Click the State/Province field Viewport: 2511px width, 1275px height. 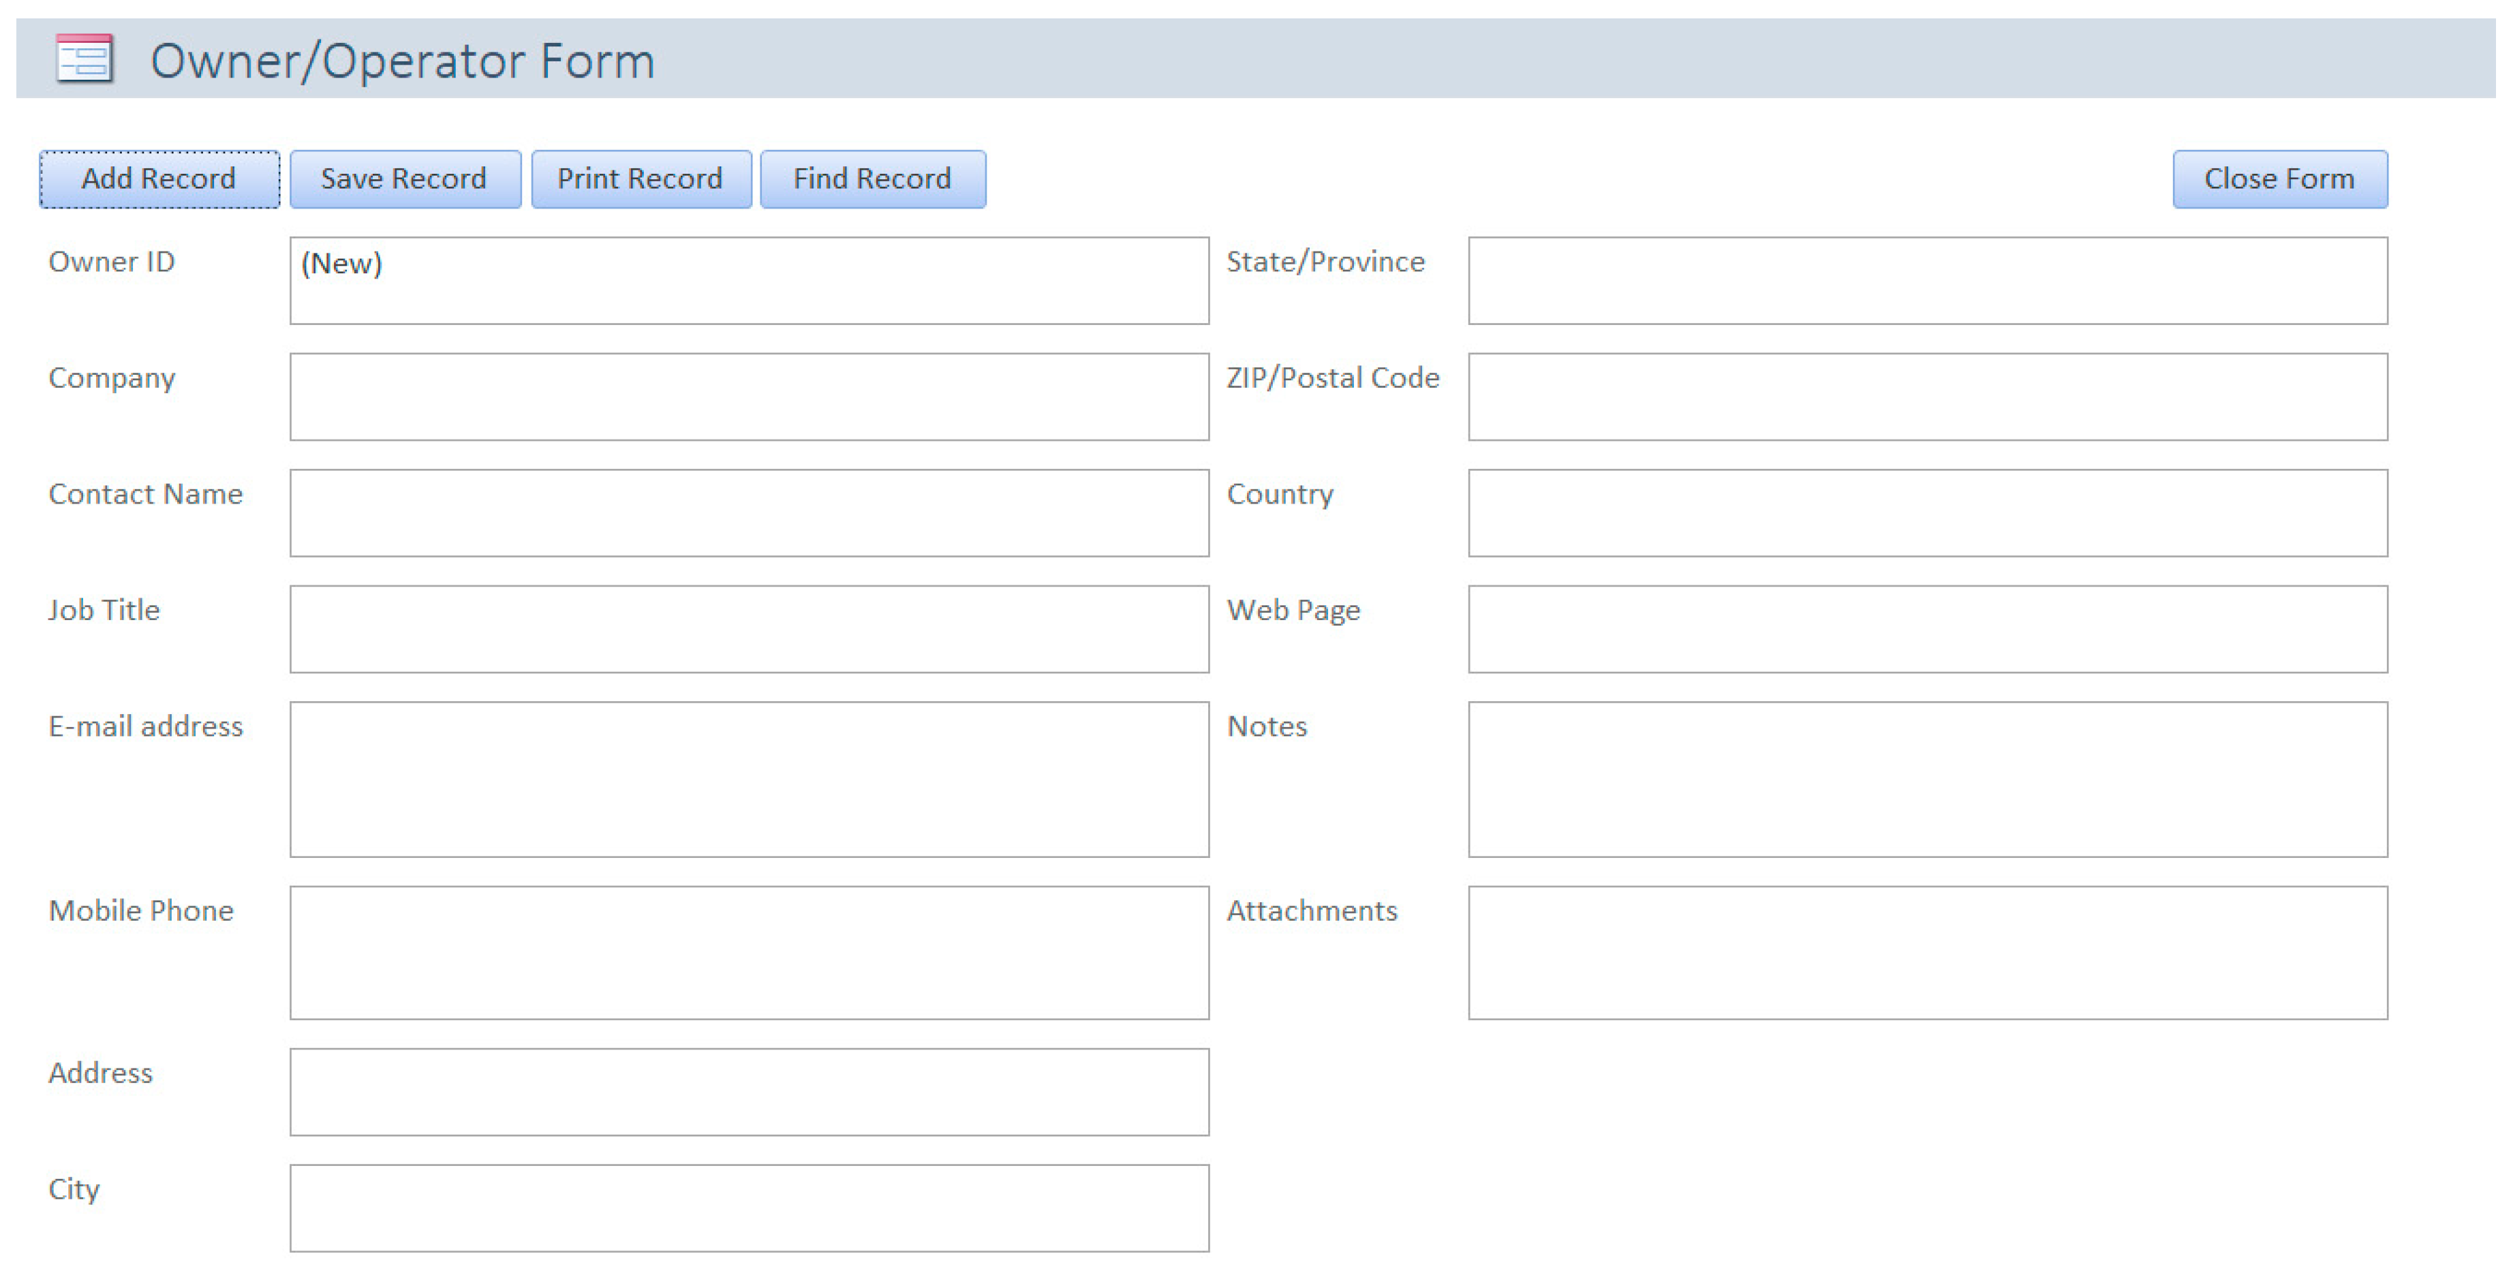tap(1927, 281)
